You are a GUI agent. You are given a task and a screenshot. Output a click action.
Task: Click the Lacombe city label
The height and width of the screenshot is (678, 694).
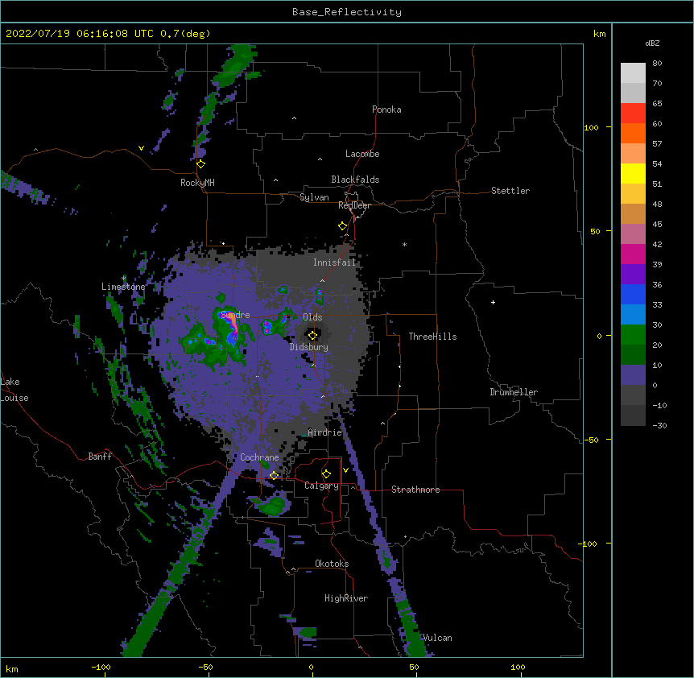(362, 154)
